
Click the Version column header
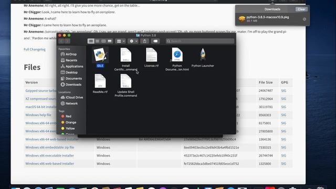[x=31, y=82]
